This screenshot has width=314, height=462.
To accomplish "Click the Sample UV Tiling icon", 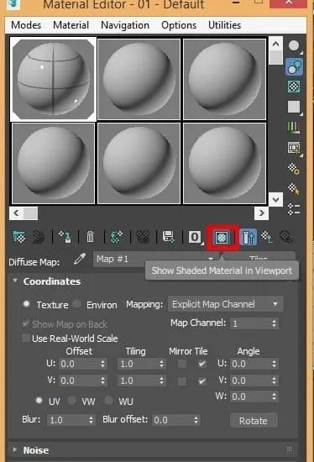I will [294, 107].
